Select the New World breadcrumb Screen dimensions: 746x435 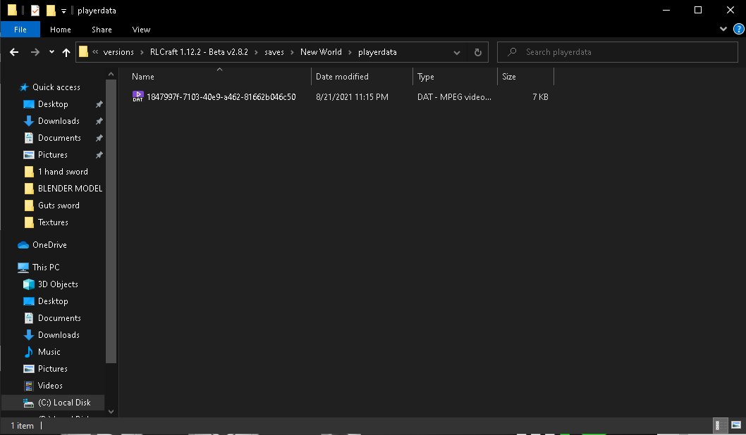pos(321,52)
